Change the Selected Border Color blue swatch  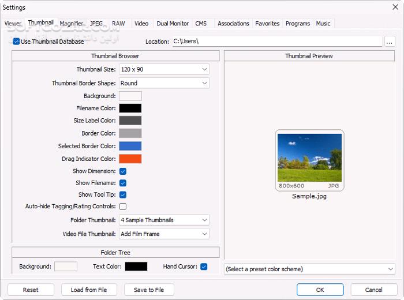tap(130, 146)
